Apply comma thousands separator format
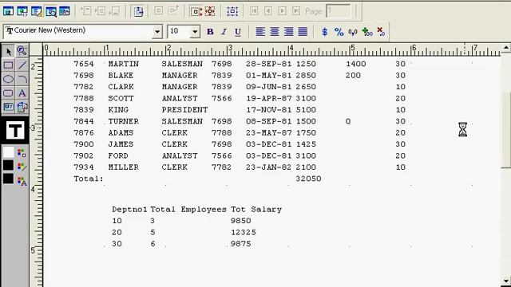This screenshot has height=287, width=511. point(353,32)
